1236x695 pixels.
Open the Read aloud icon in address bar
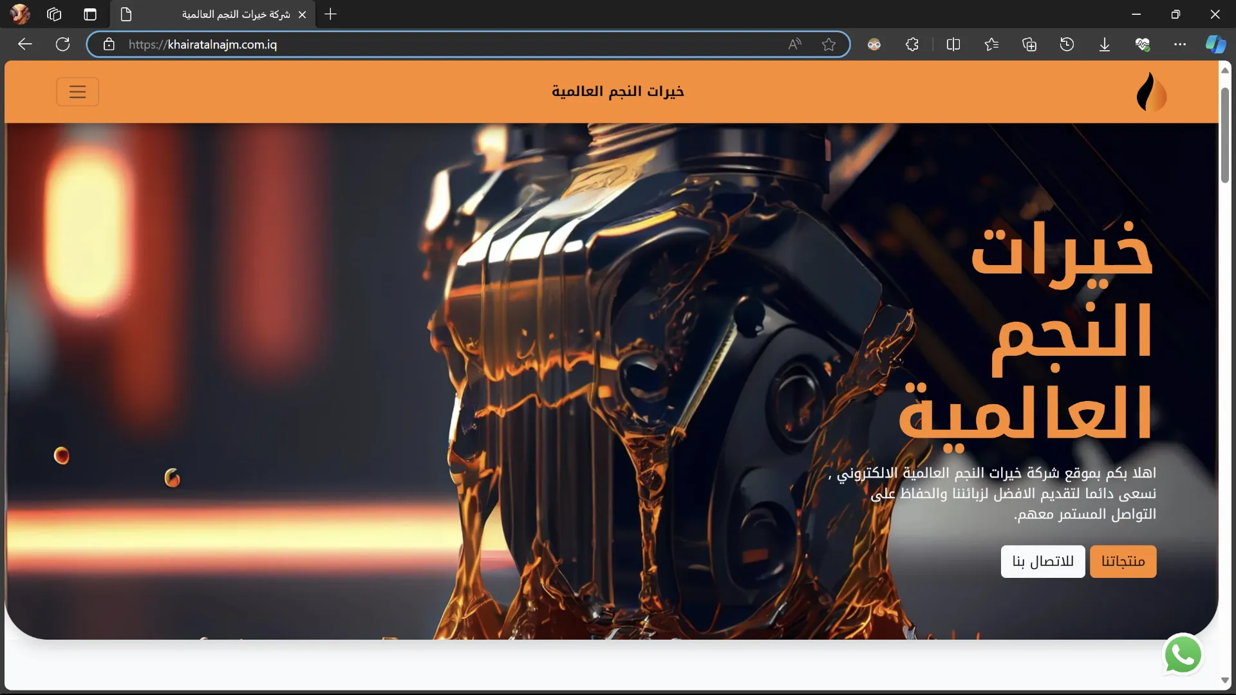[794, 44]
